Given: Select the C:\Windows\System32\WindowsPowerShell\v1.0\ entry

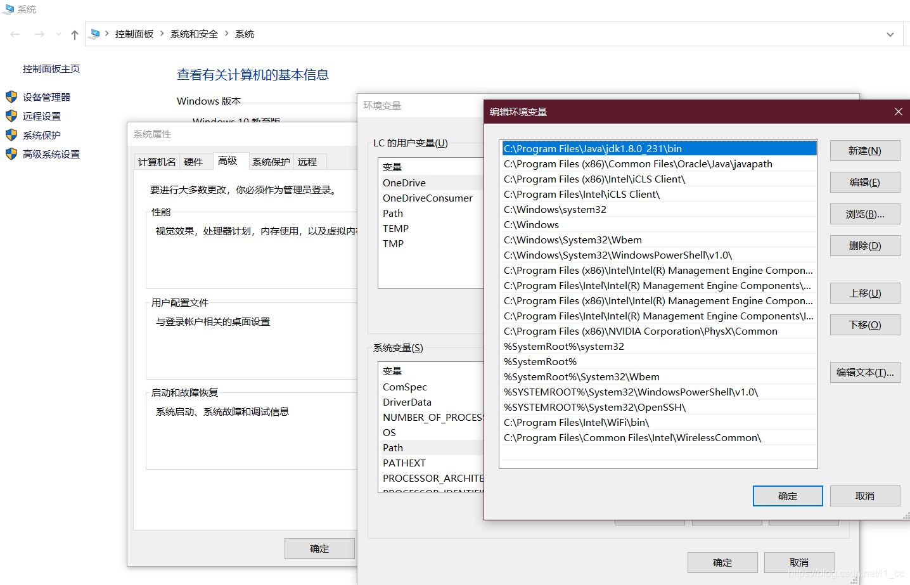Looking at the screenshot, I should [658, 255].
